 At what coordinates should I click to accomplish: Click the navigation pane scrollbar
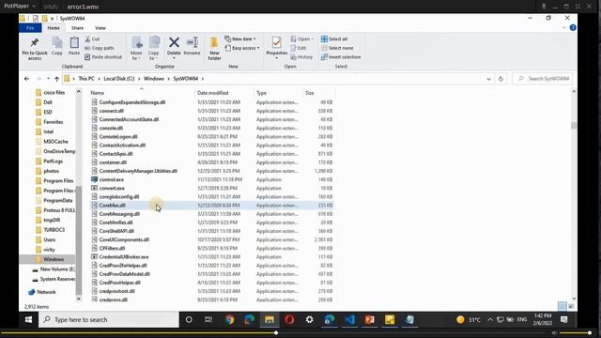point(79,240)
